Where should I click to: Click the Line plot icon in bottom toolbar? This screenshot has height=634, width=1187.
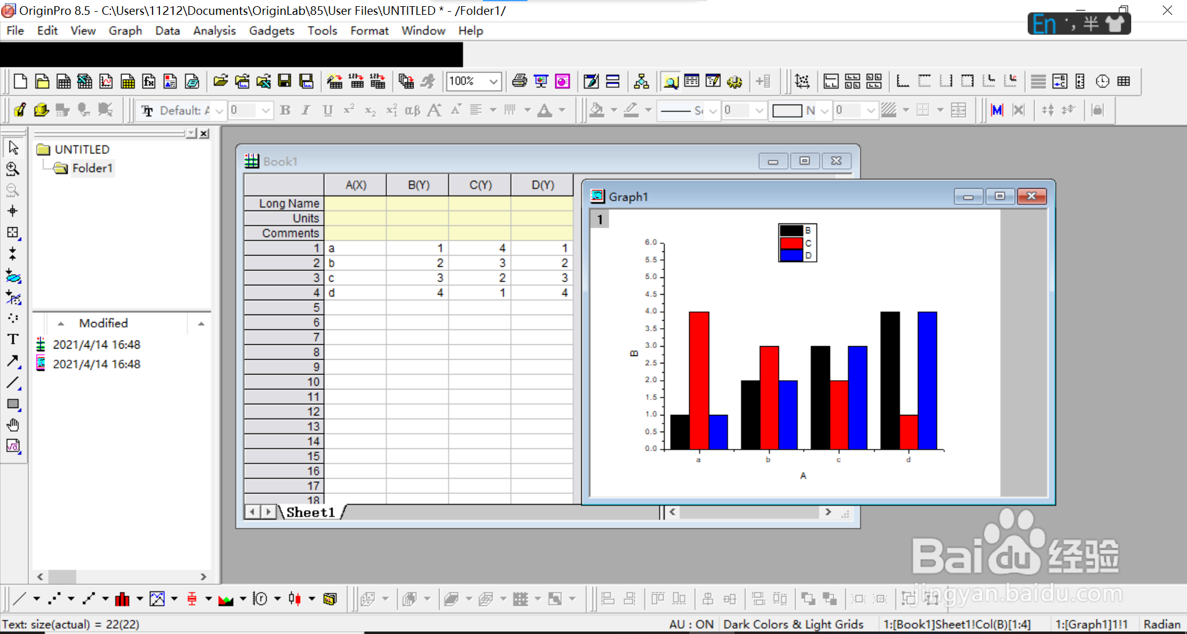(20, 599)
